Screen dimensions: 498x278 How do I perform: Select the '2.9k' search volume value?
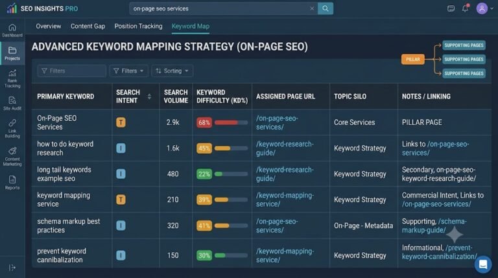click(x=172, y=122)
